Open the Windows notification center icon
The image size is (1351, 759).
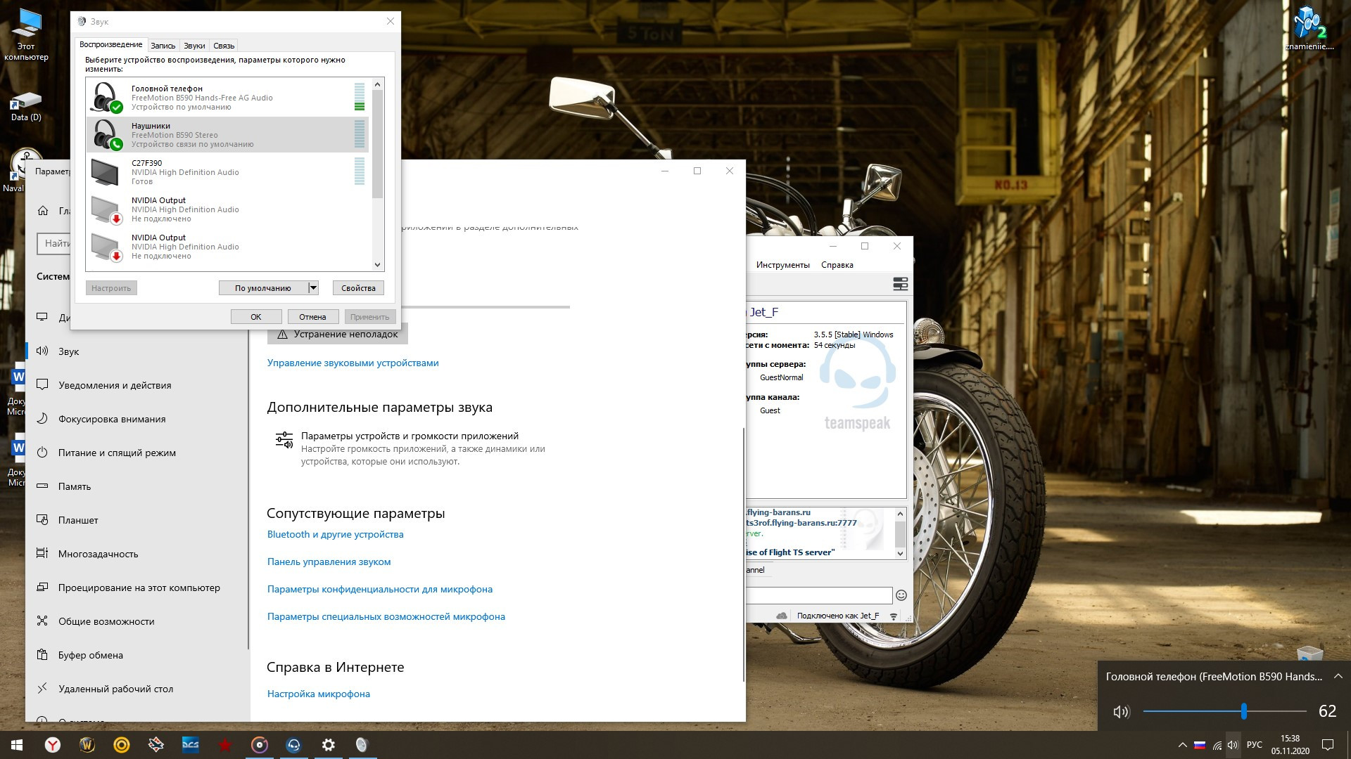tap(1328, 745)
